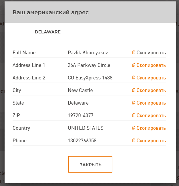Click Скопировать text for 19720-4077
The image size is (179, 186).
pyautogui.click(x=151, y=115)
